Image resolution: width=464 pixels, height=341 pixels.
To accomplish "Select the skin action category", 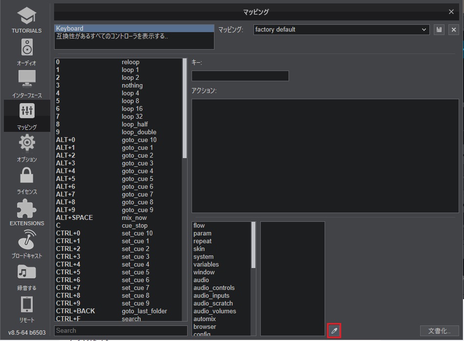I will coord(221,249).
